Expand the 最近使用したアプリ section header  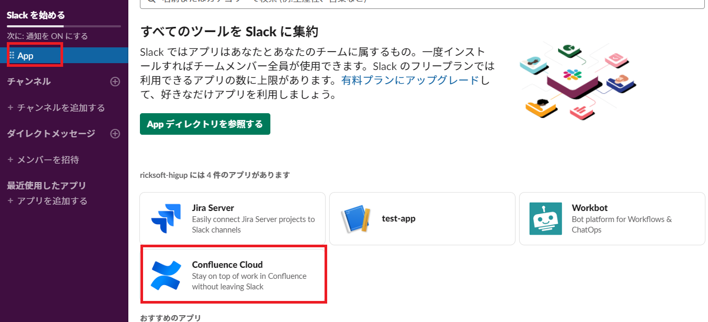(46, 186)
